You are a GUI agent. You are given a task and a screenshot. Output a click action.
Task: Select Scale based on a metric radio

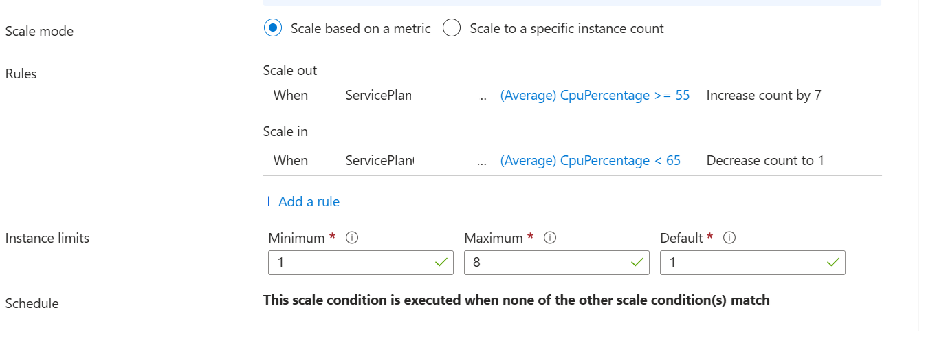tap(273, 28)
